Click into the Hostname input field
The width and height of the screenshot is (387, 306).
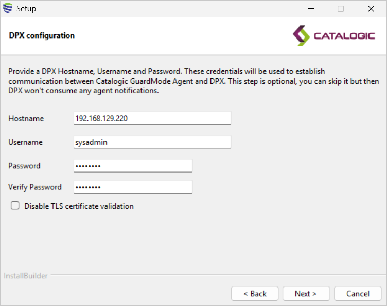point(152,118)
